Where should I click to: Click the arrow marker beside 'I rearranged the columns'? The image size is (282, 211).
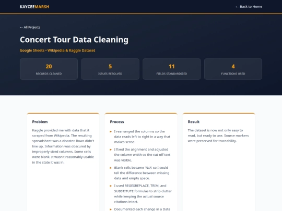(x=111, y=132)
